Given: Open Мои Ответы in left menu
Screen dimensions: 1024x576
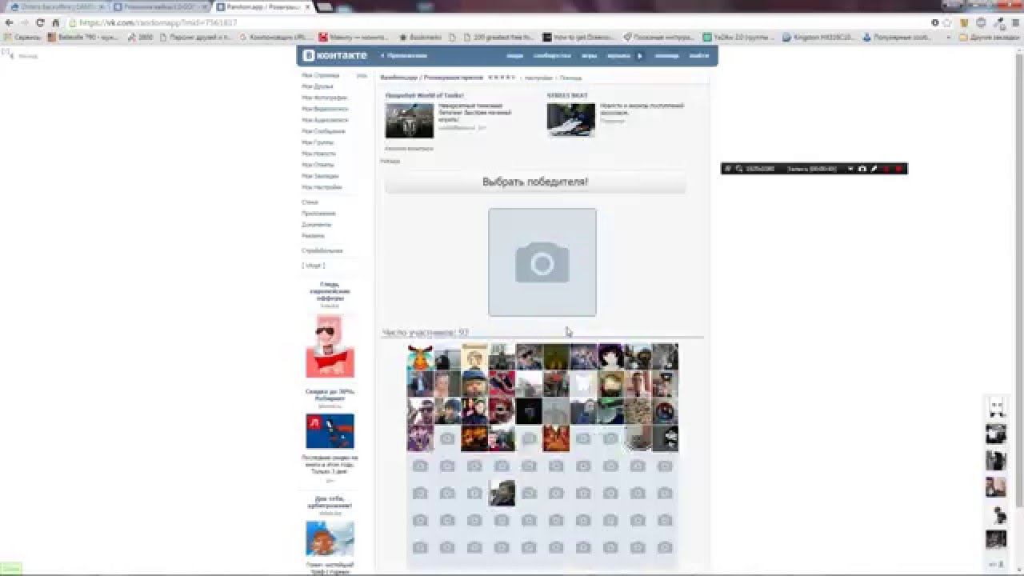Looking at the screenshot, I should 318,165.
